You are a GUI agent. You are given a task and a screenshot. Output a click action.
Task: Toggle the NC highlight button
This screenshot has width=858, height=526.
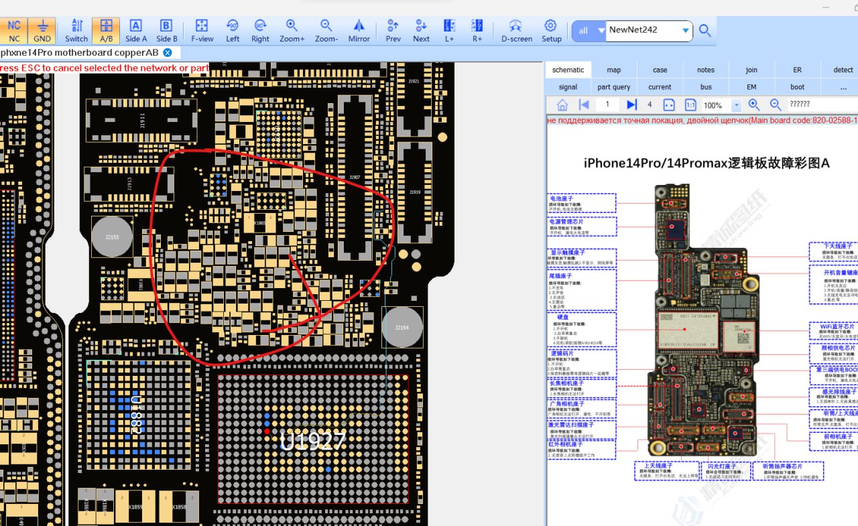coord(13,31)
